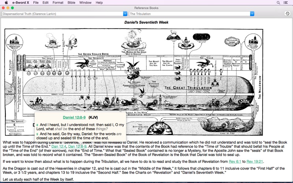The width and height of the screenshot is (293, 183).
Task: Open the Edit menu
Action: (x=45, y=3)
